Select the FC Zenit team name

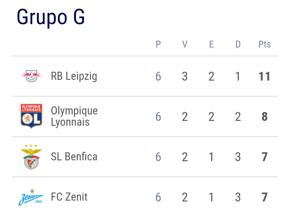tap(69, 197)
